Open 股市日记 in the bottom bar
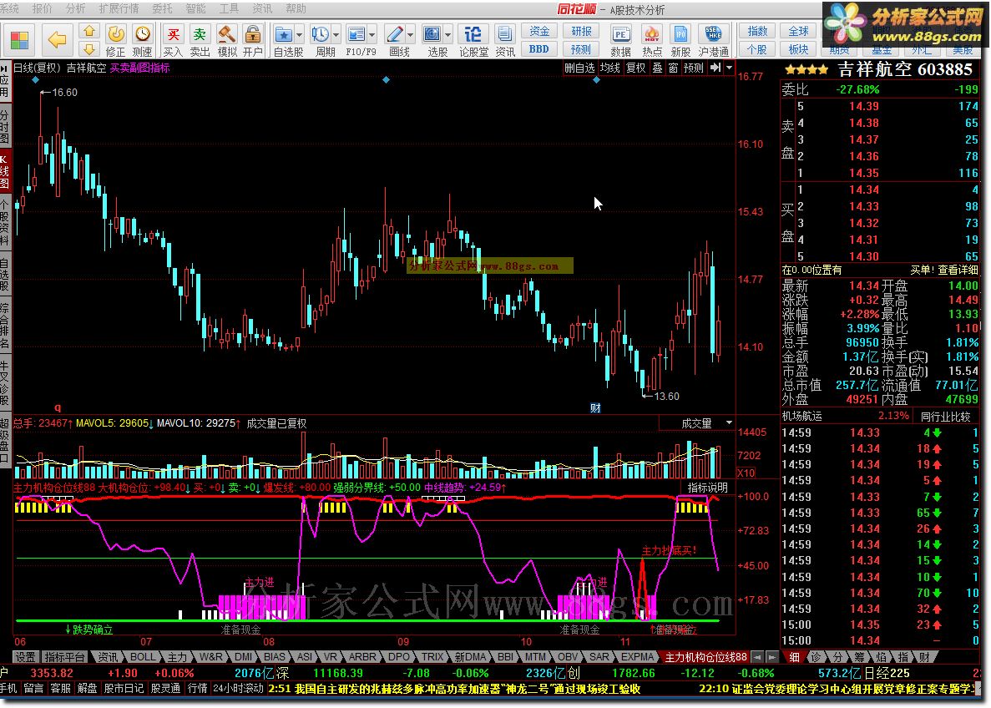991x708 pixels. click(x=124, y=689)
